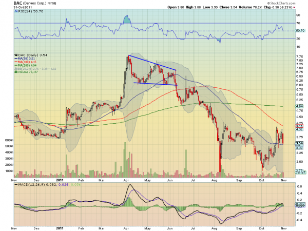Viewport: 308px width, 231px height.
Task: Click the 'Open 3.86' value
Action: (x=176, y=7)
